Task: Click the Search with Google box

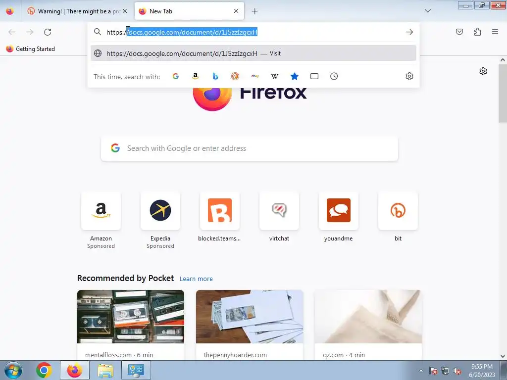Action: pos(250,148)
